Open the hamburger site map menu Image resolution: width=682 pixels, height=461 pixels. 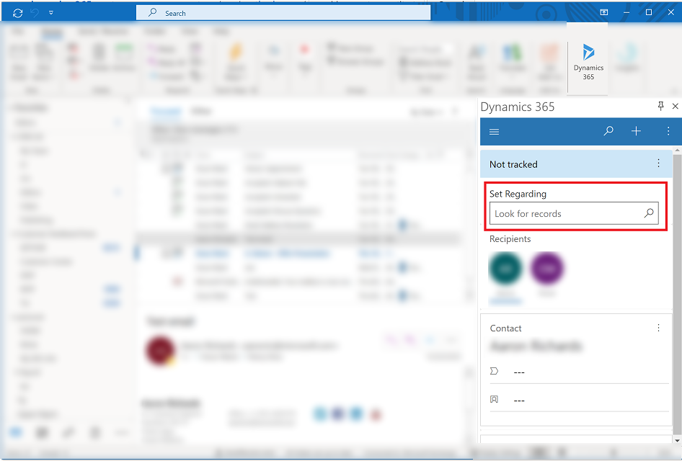[494, 132]
